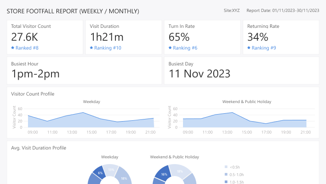The image size is (326, 184).
Task: Click the Busiest Day label
Action: point(181,64)
